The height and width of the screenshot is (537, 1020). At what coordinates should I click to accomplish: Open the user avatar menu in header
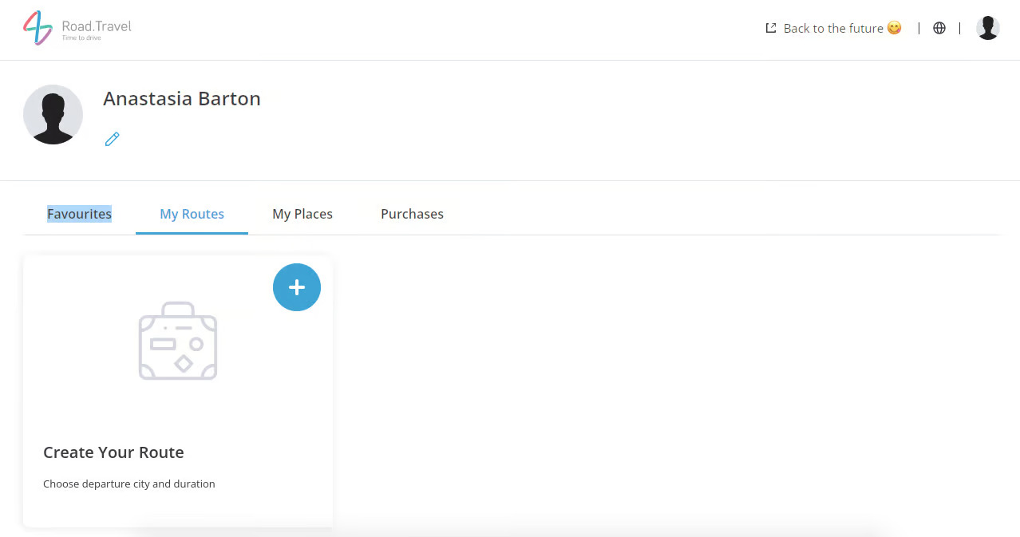click(987, 28)
